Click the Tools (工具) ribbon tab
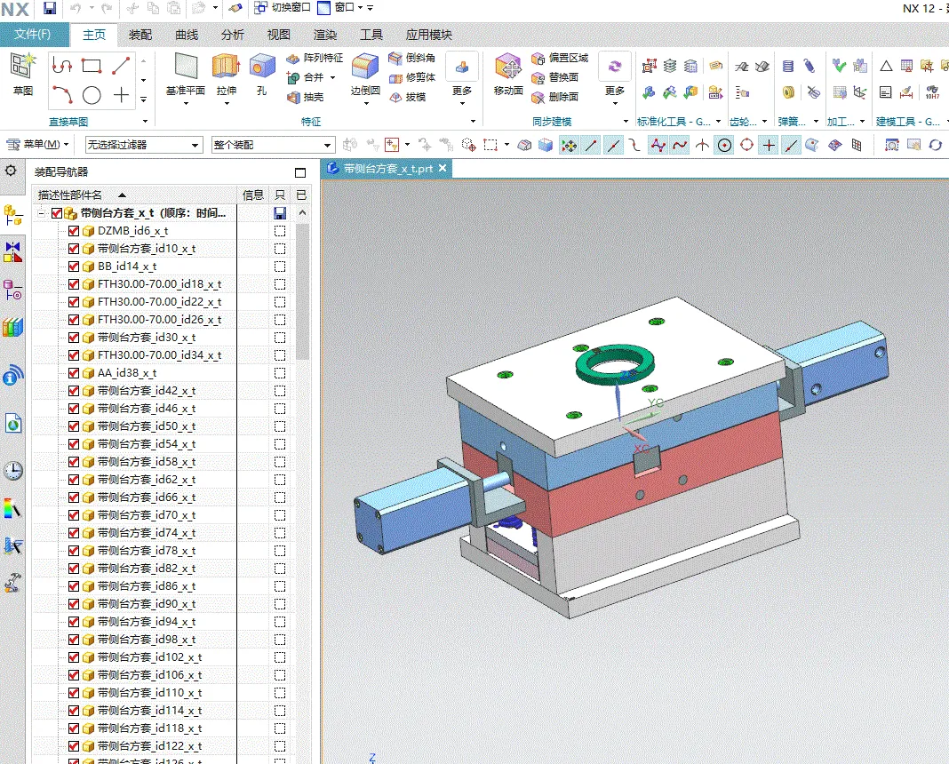This screenshot has width=949, height=764. pyautogui.click(x=371, y=35)
